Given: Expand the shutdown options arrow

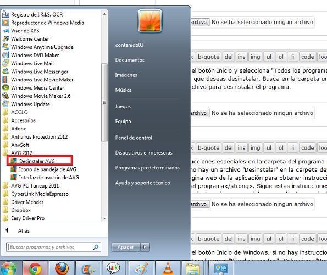Looking at the screenshot, I should point(145,247).
